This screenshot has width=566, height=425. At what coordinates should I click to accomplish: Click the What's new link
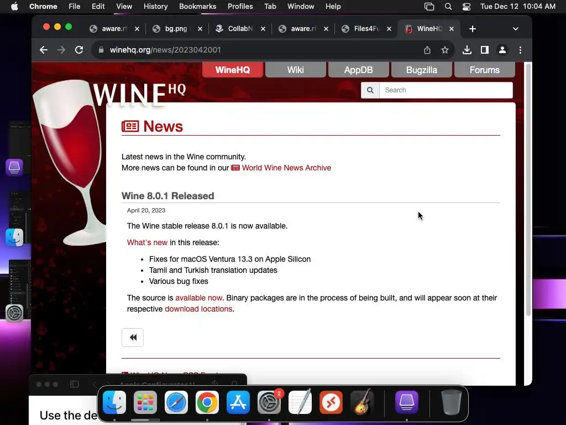(x=147, y=242)
